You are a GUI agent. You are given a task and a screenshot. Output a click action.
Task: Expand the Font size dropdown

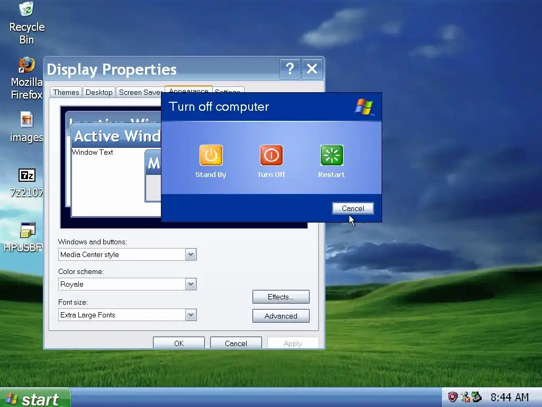191,315
